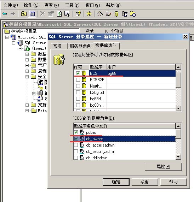194x202 pixels.
Task: Collapse the Microsoft SQL Servers tree node
Action: pos(7,37)
